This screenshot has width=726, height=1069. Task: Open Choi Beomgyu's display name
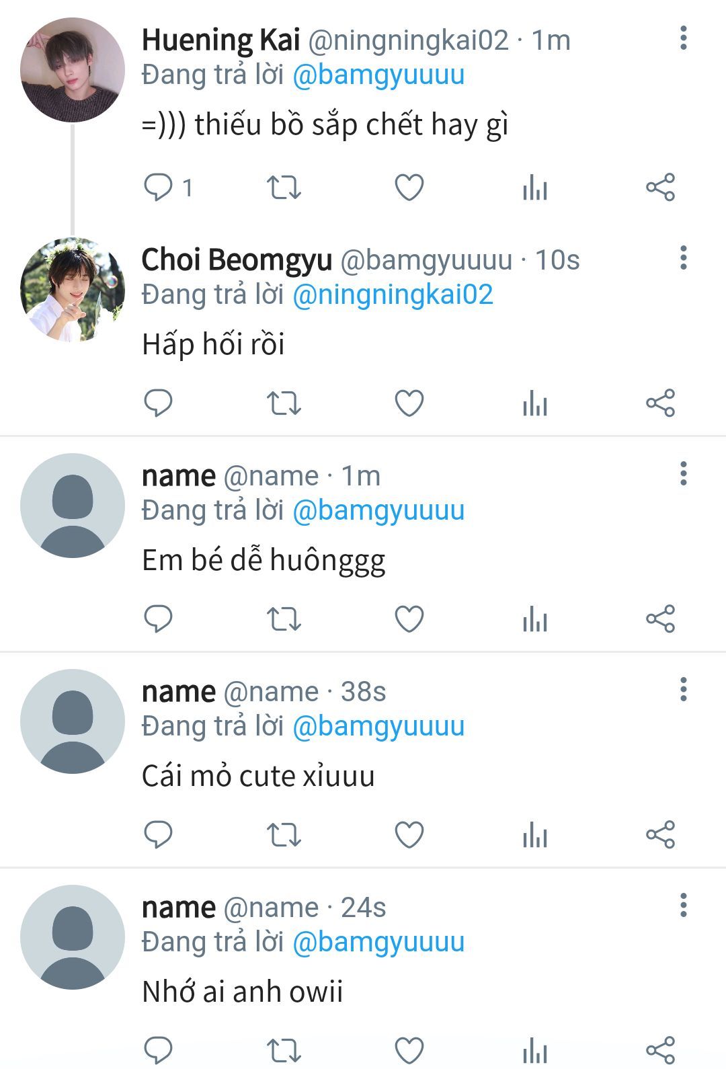pyautogui.click(x=237, y=260)
